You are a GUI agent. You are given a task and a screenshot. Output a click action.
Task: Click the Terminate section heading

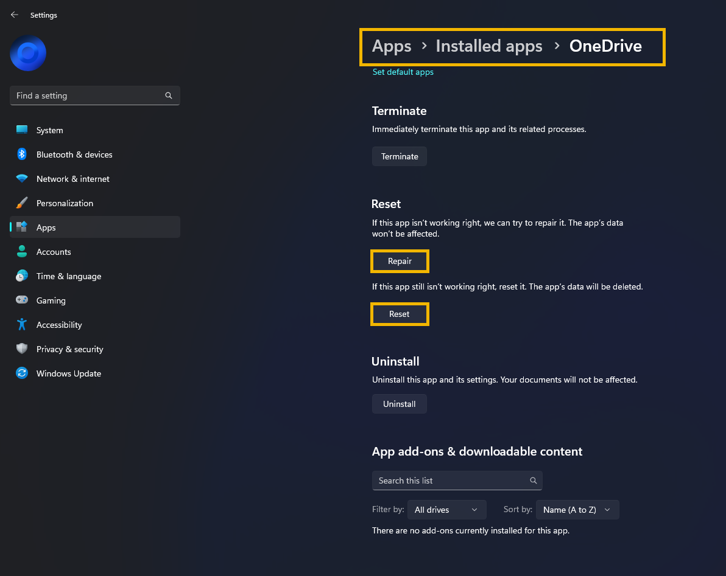[x=399, y=111]
